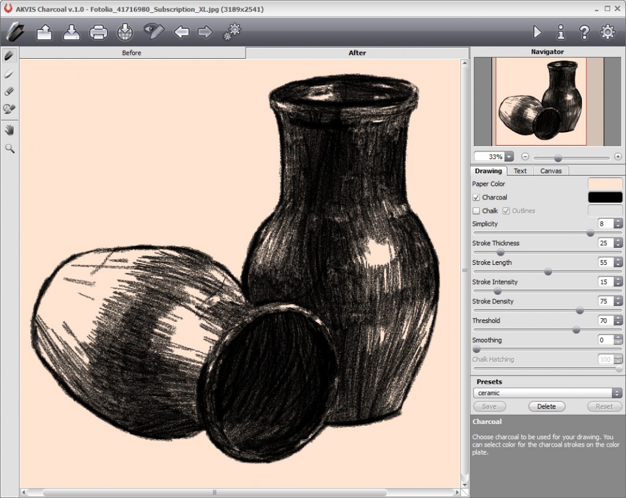
Task: Click the black Charcoal color swatch
Action: pyautogui.click(x=605, y=197)
